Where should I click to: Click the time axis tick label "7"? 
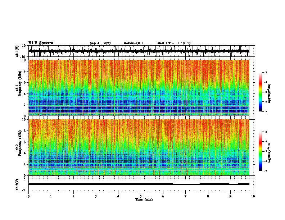tap(186, 196)
